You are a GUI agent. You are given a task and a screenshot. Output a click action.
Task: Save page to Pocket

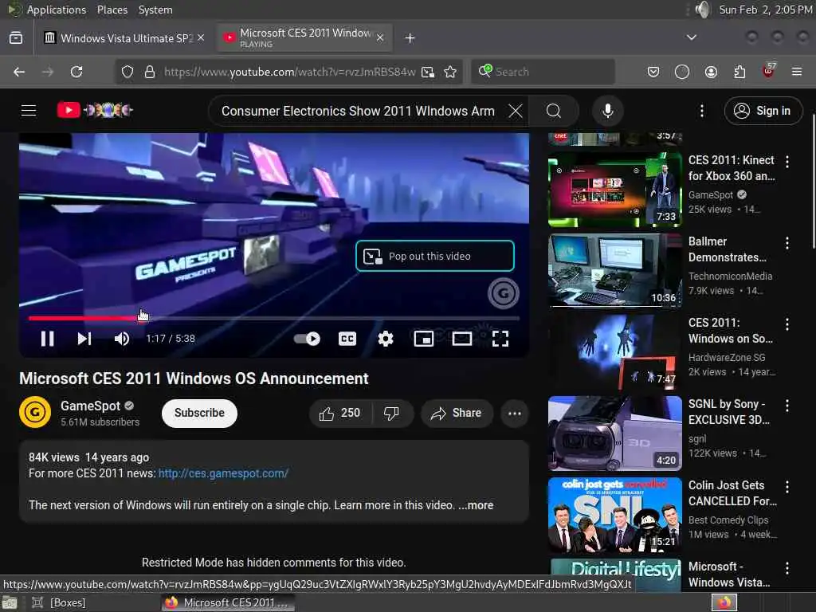coord(653,72)
